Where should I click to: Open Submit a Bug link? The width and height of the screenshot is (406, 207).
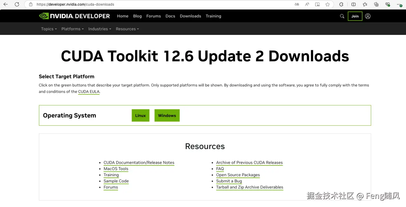coord(229,181)
